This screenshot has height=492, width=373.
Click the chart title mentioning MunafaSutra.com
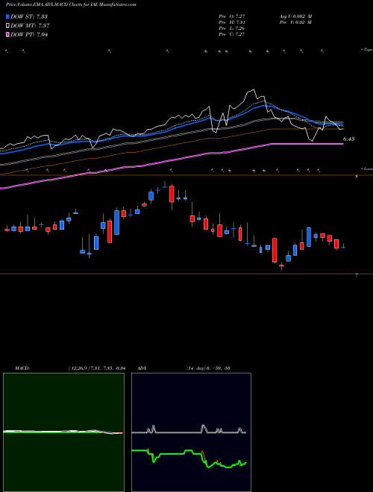pos(71,5)
